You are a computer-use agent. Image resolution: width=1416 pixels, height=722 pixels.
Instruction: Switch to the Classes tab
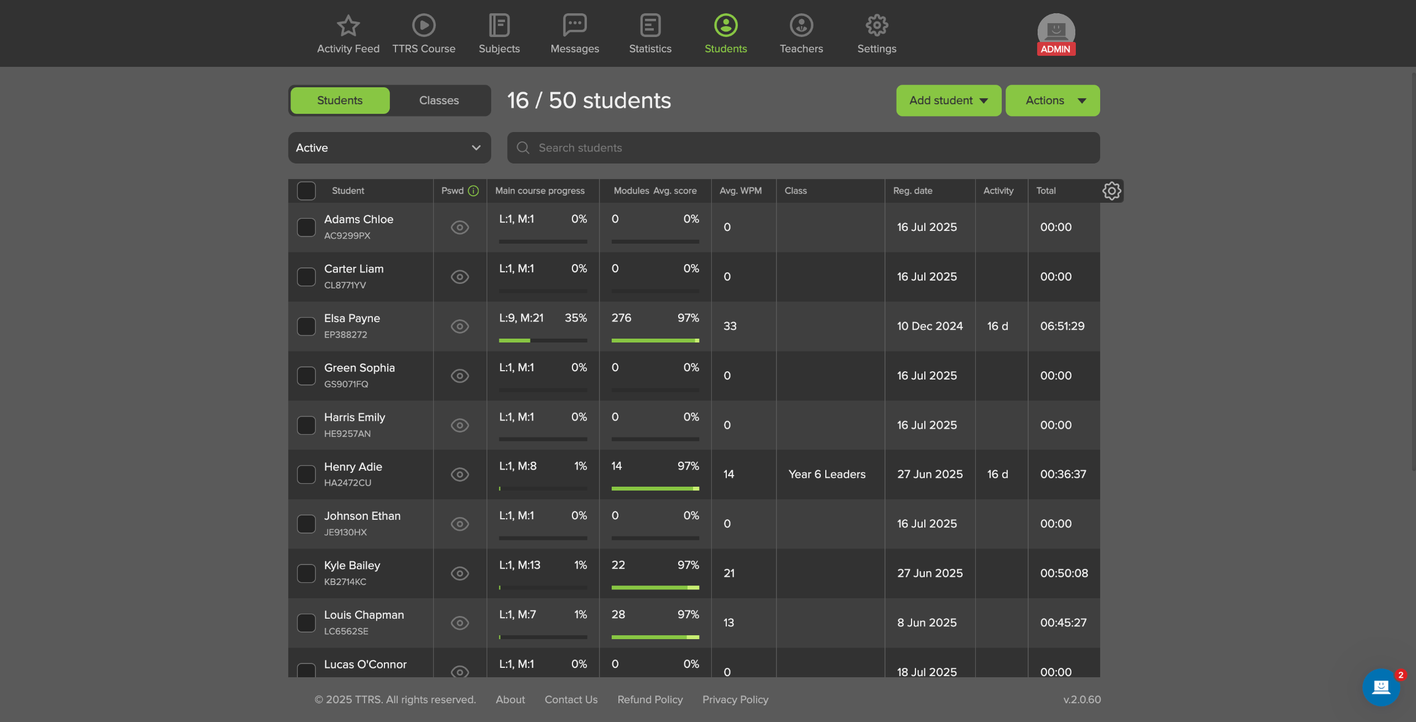coord(439,101)
